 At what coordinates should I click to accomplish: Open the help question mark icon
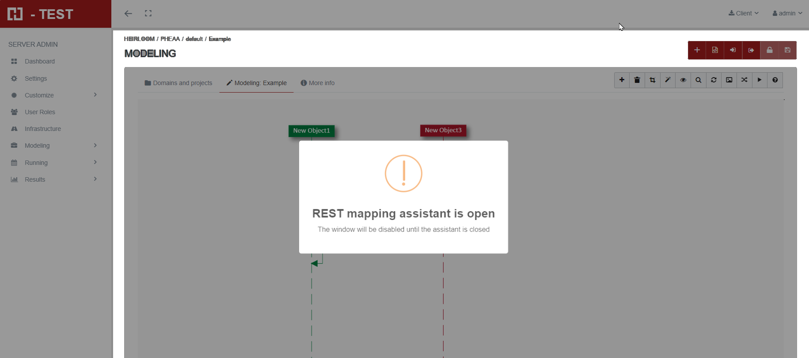coord(775,80)
